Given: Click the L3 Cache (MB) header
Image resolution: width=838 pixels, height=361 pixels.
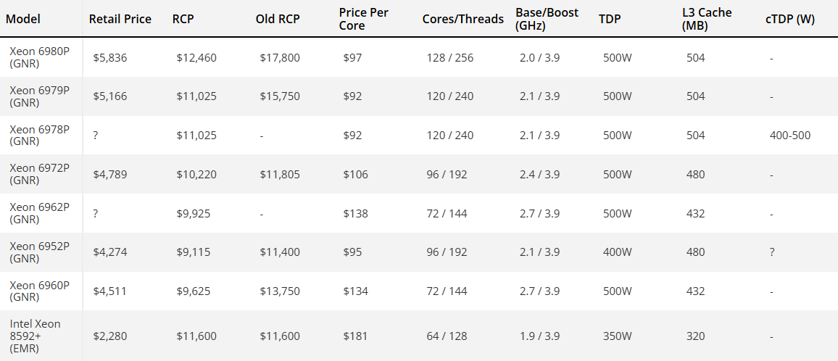Looking at the screenshot, I should click(707, 19).
